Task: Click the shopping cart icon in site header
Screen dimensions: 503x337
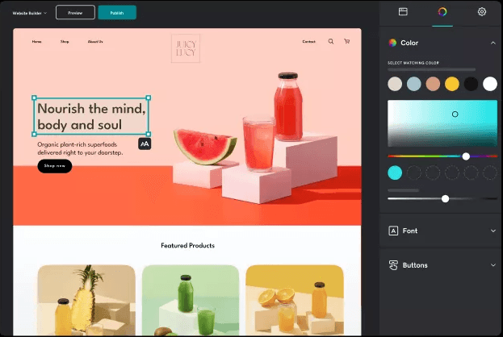Action: pyautogui.click(x=347, y=41)
